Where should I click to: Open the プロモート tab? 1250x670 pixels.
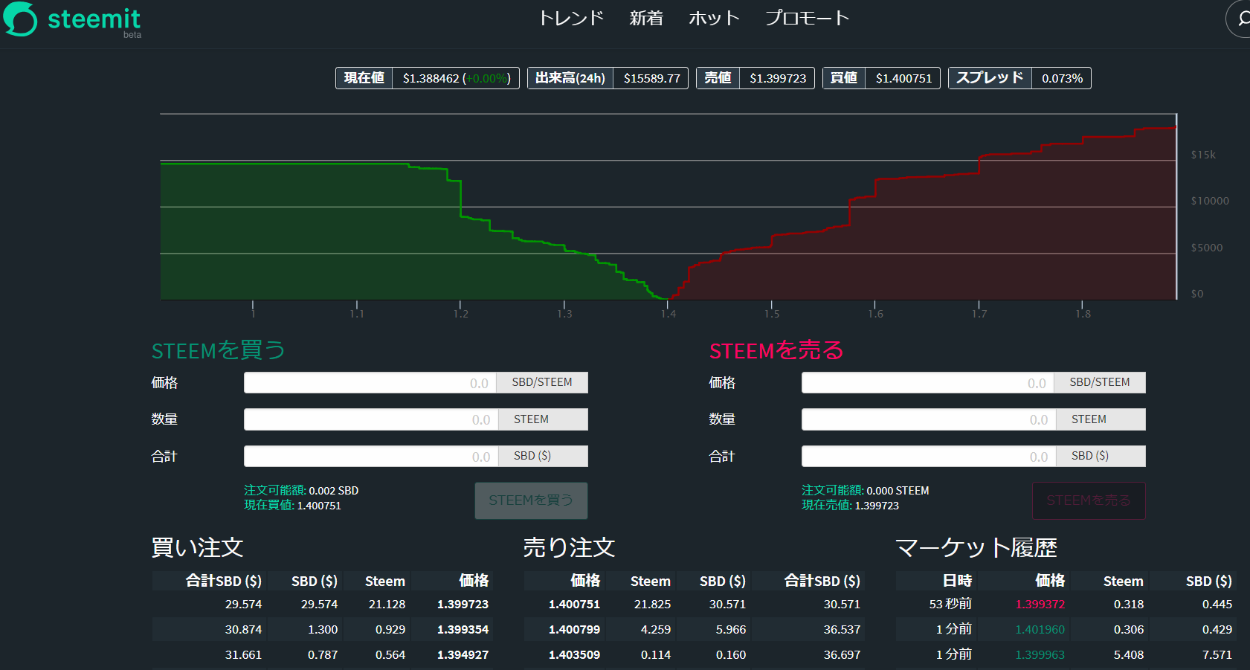coord(807,18)
